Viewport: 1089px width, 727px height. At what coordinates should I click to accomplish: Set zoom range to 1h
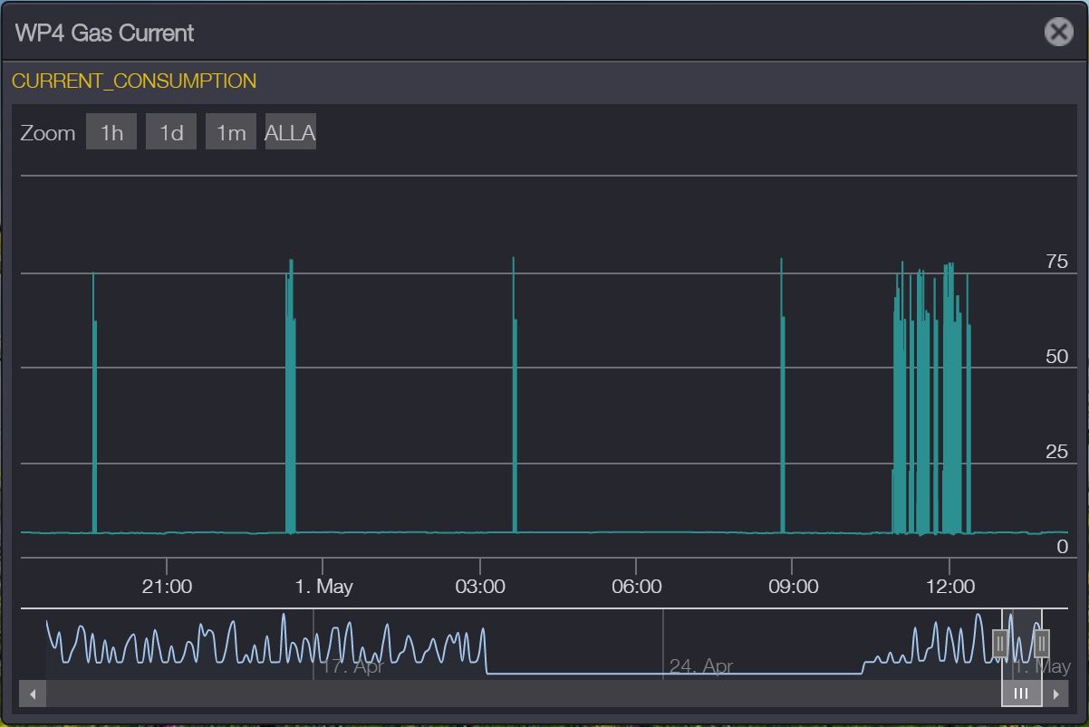pos(111,132)
